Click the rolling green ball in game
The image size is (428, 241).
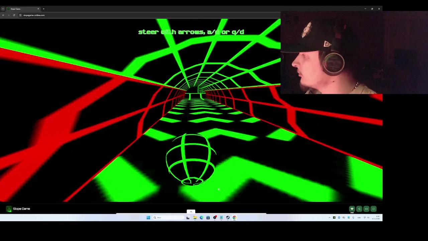pyautogui.click(x=191, y=159)
